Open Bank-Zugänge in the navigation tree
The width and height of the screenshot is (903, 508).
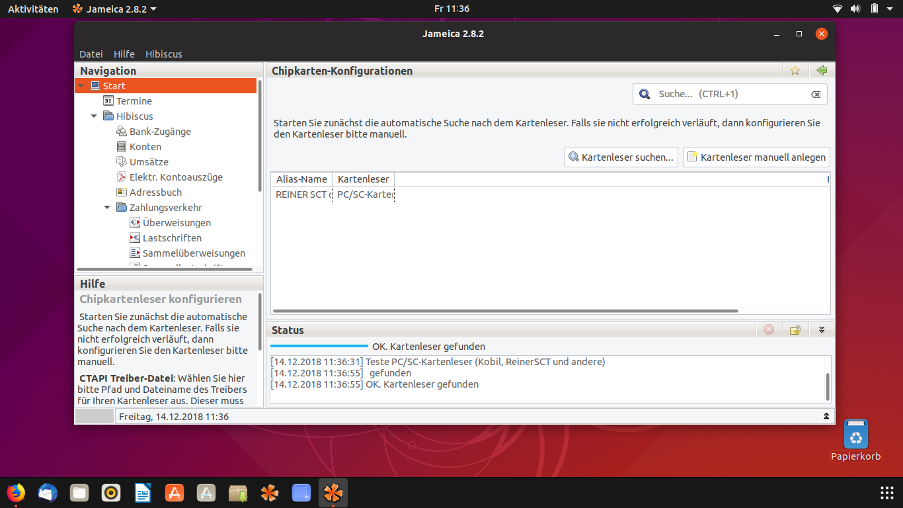[x=160, y=132]
